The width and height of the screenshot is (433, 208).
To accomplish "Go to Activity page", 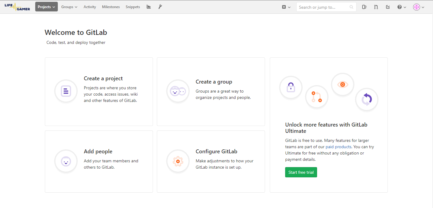I will click(90, 7).
